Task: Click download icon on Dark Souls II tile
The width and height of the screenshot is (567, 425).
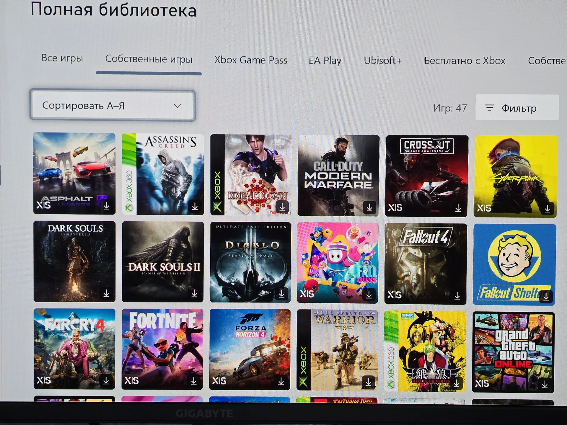Action: (194, 293)
